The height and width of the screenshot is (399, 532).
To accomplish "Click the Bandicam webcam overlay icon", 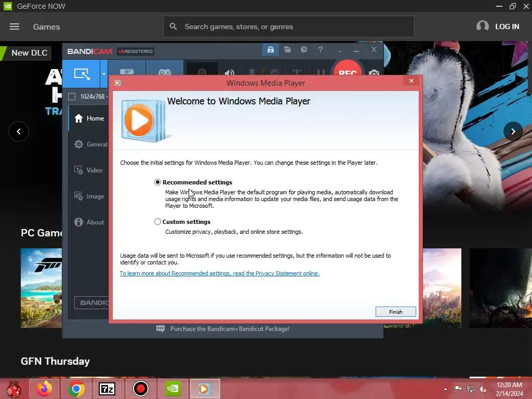I will point(202,72).
